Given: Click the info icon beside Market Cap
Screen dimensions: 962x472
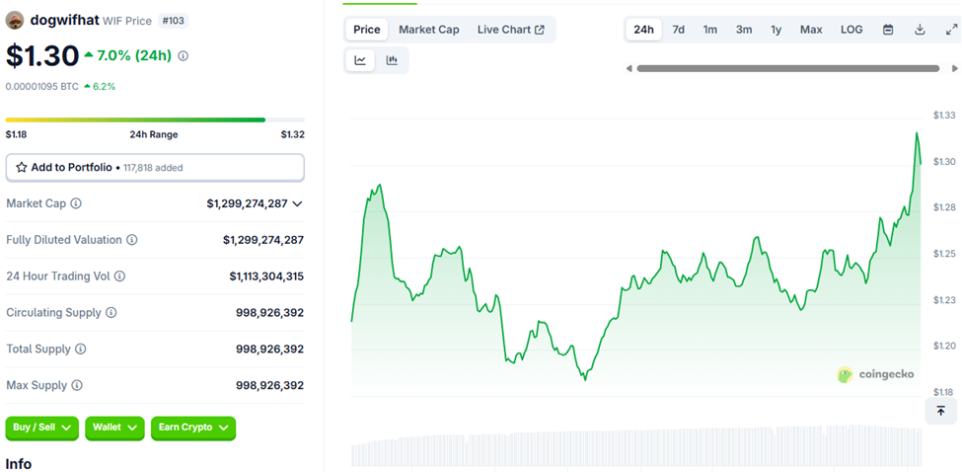Looking at the screenshot, I should [x=76, y=203].
